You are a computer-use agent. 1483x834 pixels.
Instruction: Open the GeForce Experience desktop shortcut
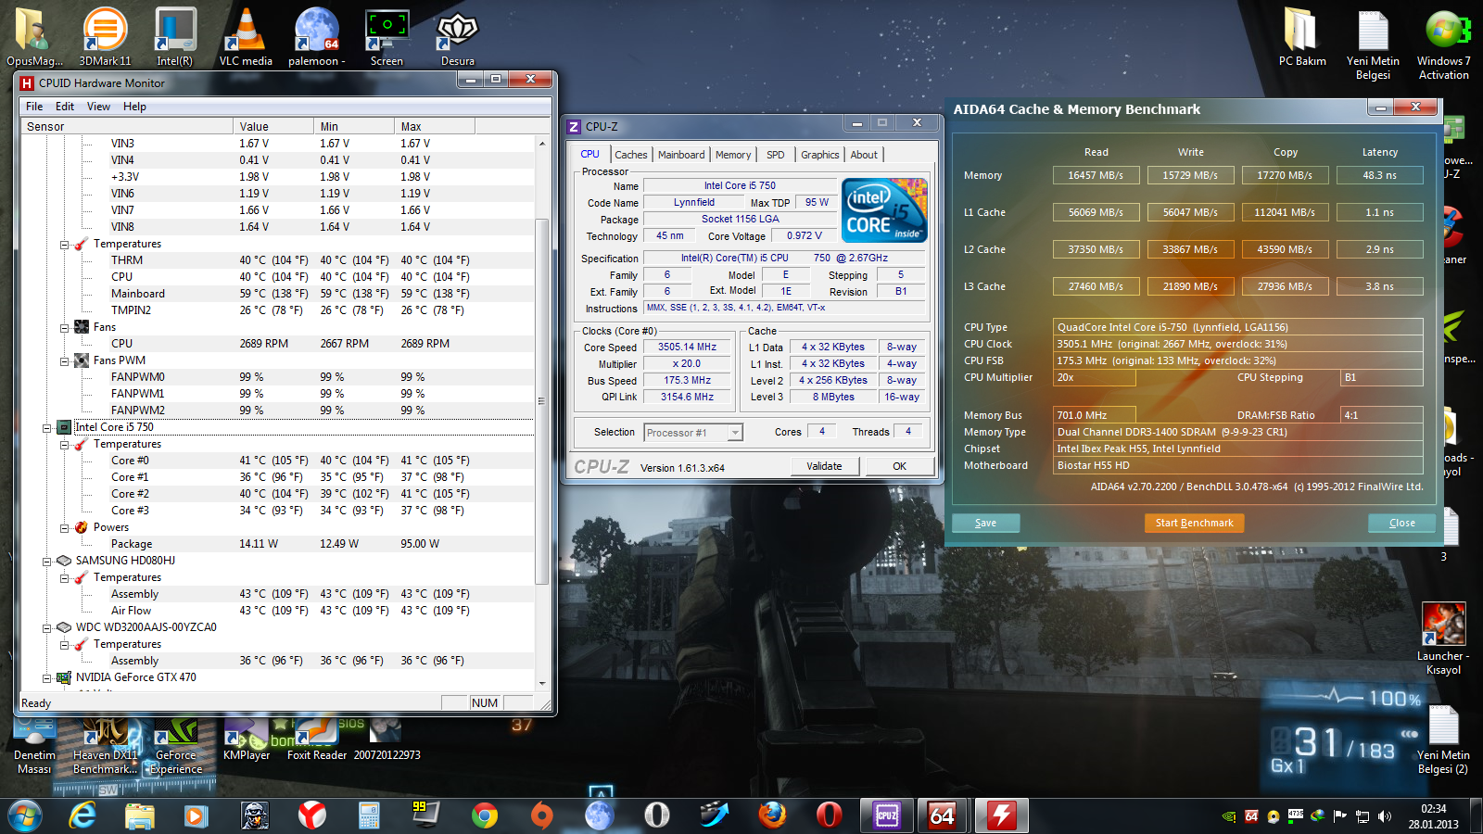(x=176, y=748)
